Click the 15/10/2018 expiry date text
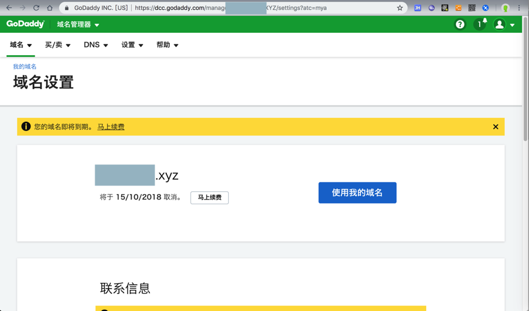 pos(138,197)
